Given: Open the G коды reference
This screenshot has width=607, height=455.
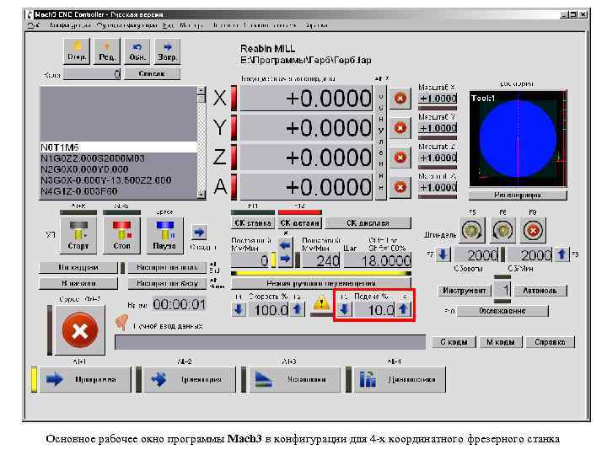Looking at the screenshot, I should 454,342.
